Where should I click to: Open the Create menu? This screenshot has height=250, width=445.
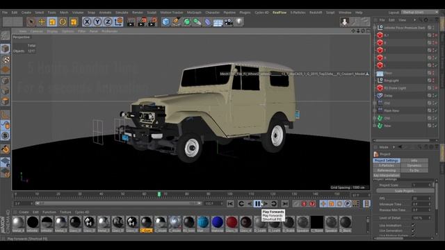click(26, 12)
